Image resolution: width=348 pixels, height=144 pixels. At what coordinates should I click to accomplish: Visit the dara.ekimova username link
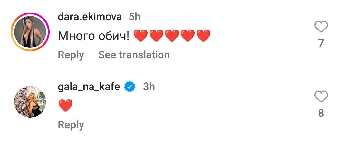[90, 17]
